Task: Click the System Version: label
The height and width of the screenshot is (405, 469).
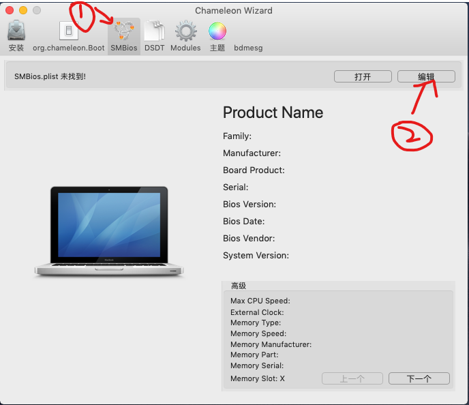Action: tap(256, 256)
